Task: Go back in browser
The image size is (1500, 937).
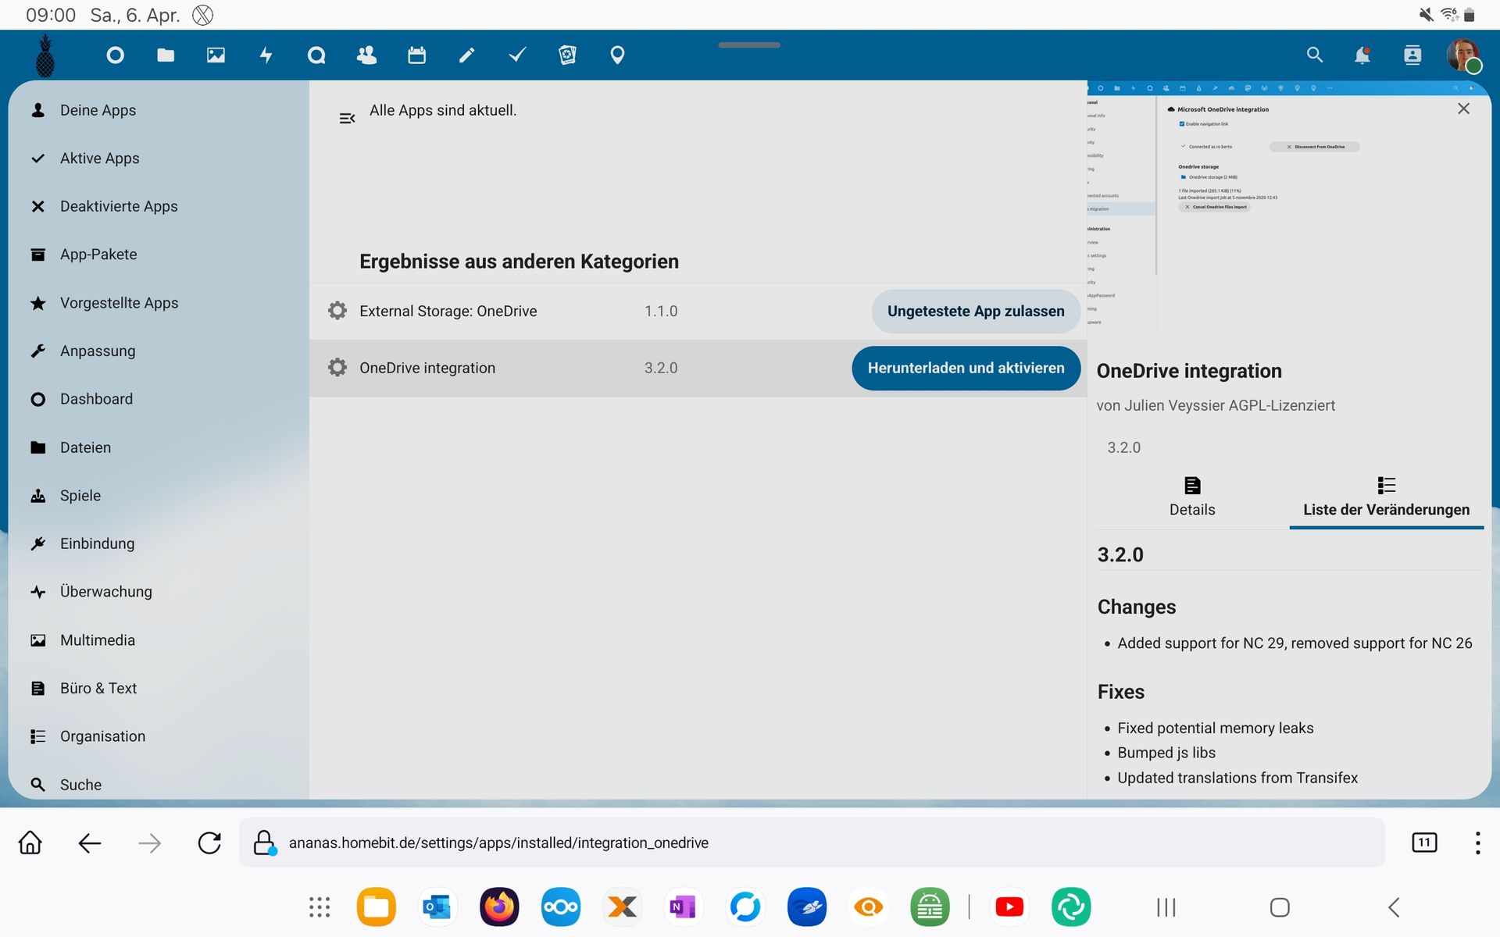Action: click(x=90, y=843)
